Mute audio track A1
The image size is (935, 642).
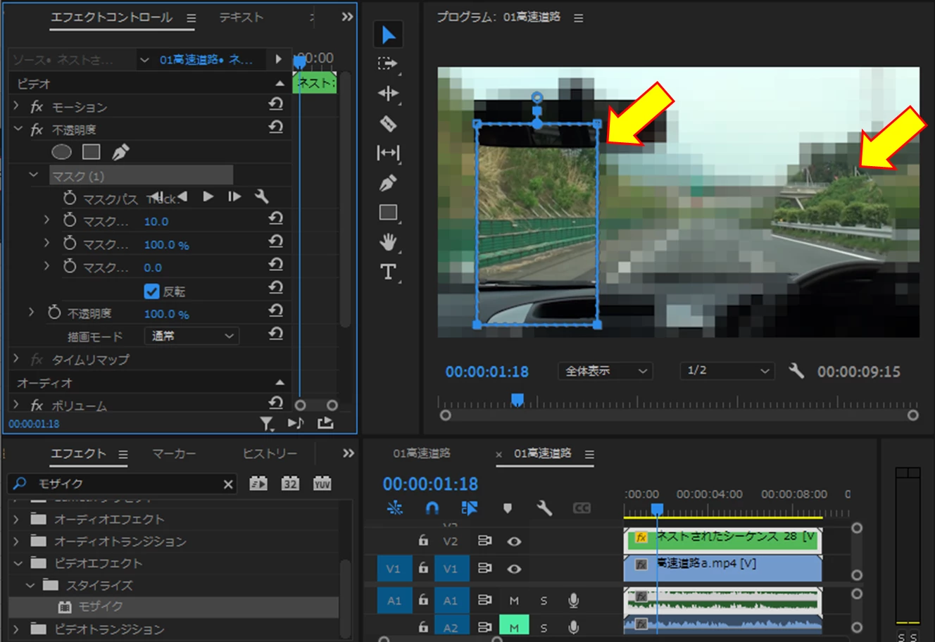(514, 600)
